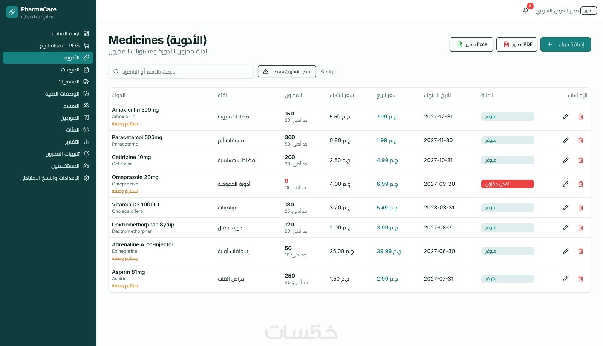Click the المخزون column header
603x346 pixels.
293,96
